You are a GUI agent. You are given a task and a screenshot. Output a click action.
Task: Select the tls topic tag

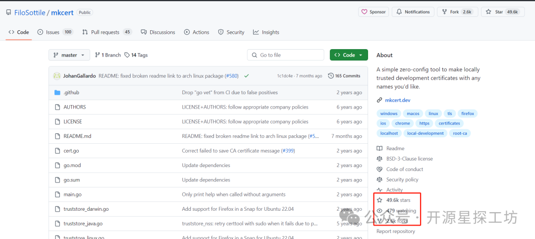point(450,114)
